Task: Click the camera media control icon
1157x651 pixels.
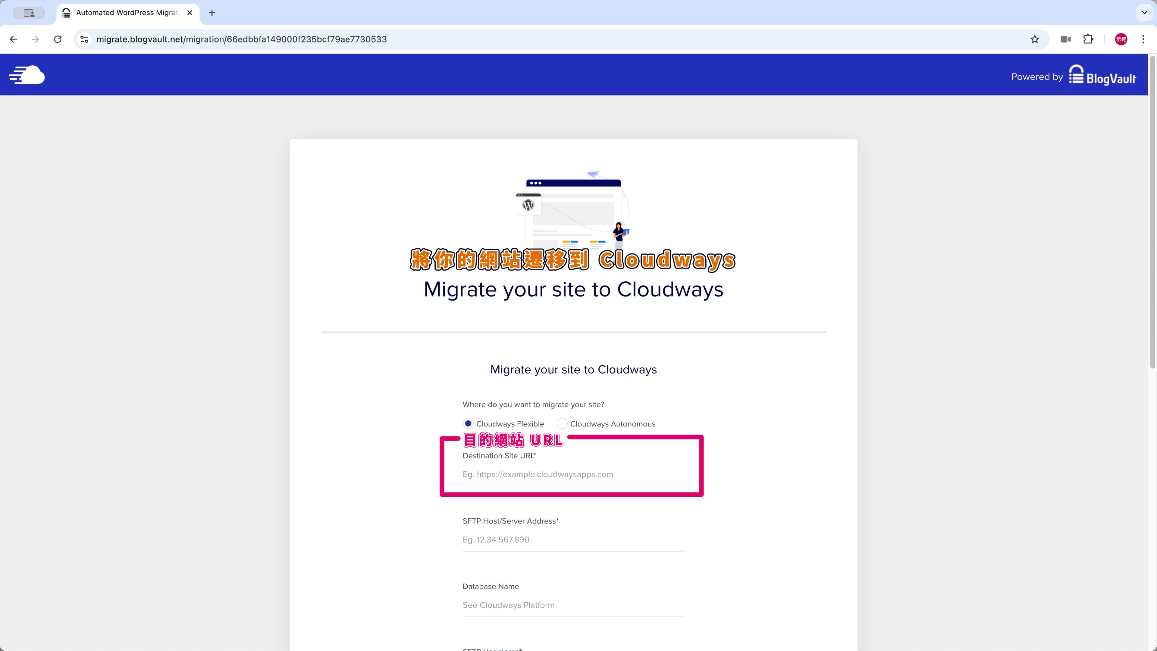Action: click(x=1065, y=39)
